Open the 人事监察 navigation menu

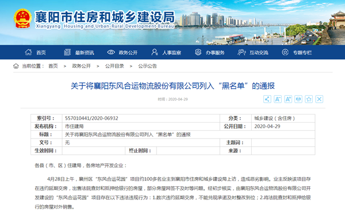point(171,53)
